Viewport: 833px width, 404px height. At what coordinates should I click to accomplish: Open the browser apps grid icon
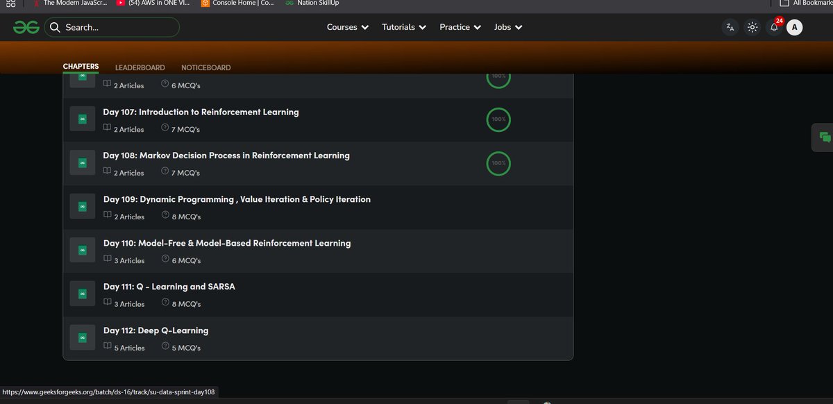point(10,3)
